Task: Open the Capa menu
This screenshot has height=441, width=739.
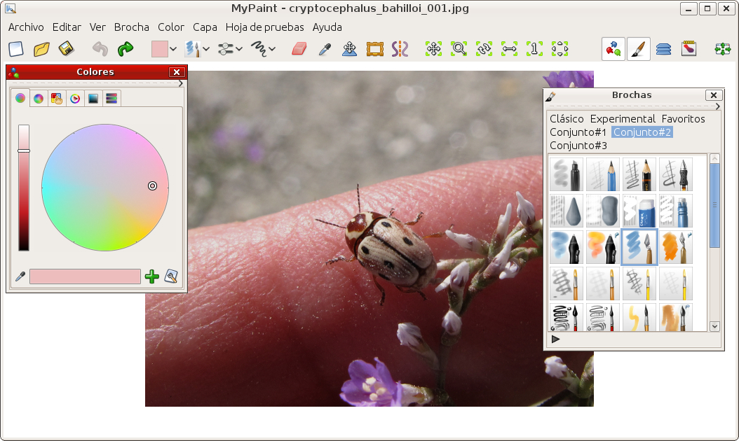Action: point(205,27)
